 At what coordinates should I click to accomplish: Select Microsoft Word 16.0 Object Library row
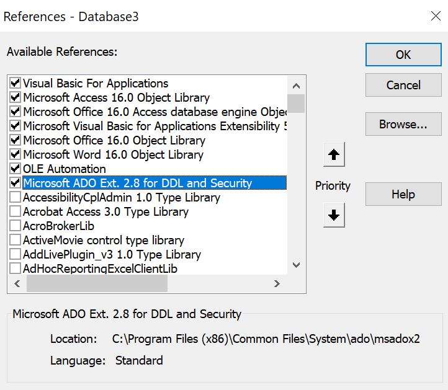113,155
